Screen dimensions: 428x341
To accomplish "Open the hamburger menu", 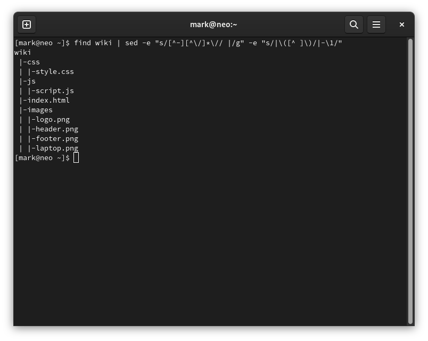I will [376, 24].
